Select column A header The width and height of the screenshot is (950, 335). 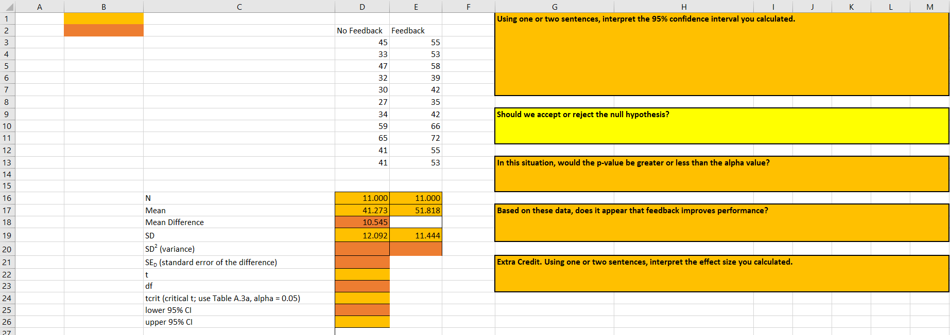click(40, 6)
